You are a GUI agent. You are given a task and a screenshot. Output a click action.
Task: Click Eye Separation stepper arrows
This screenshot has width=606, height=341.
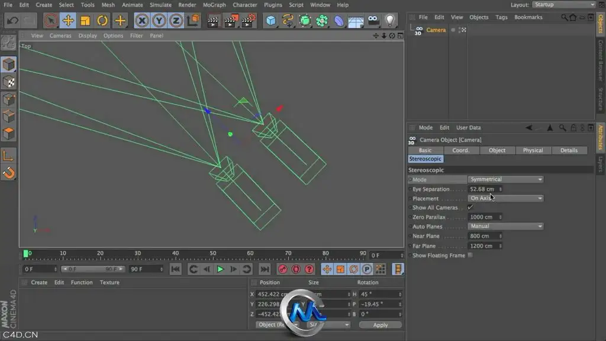pos(501,189)
